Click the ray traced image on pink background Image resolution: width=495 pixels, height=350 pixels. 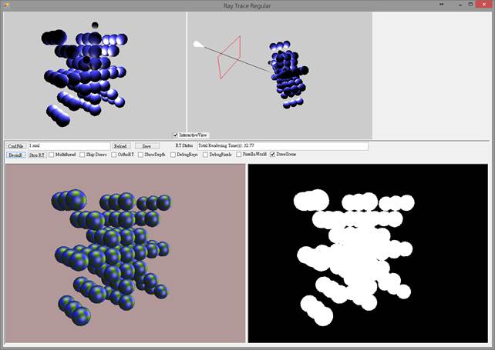click(x=125, y=253)
